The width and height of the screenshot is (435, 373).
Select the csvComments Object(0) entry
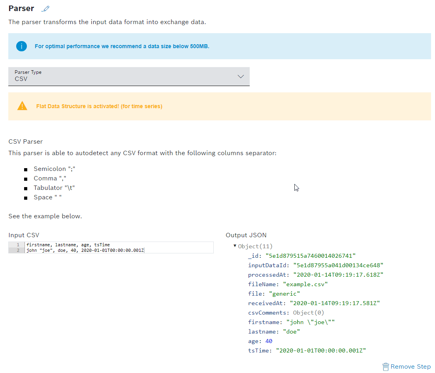[309, 313]
